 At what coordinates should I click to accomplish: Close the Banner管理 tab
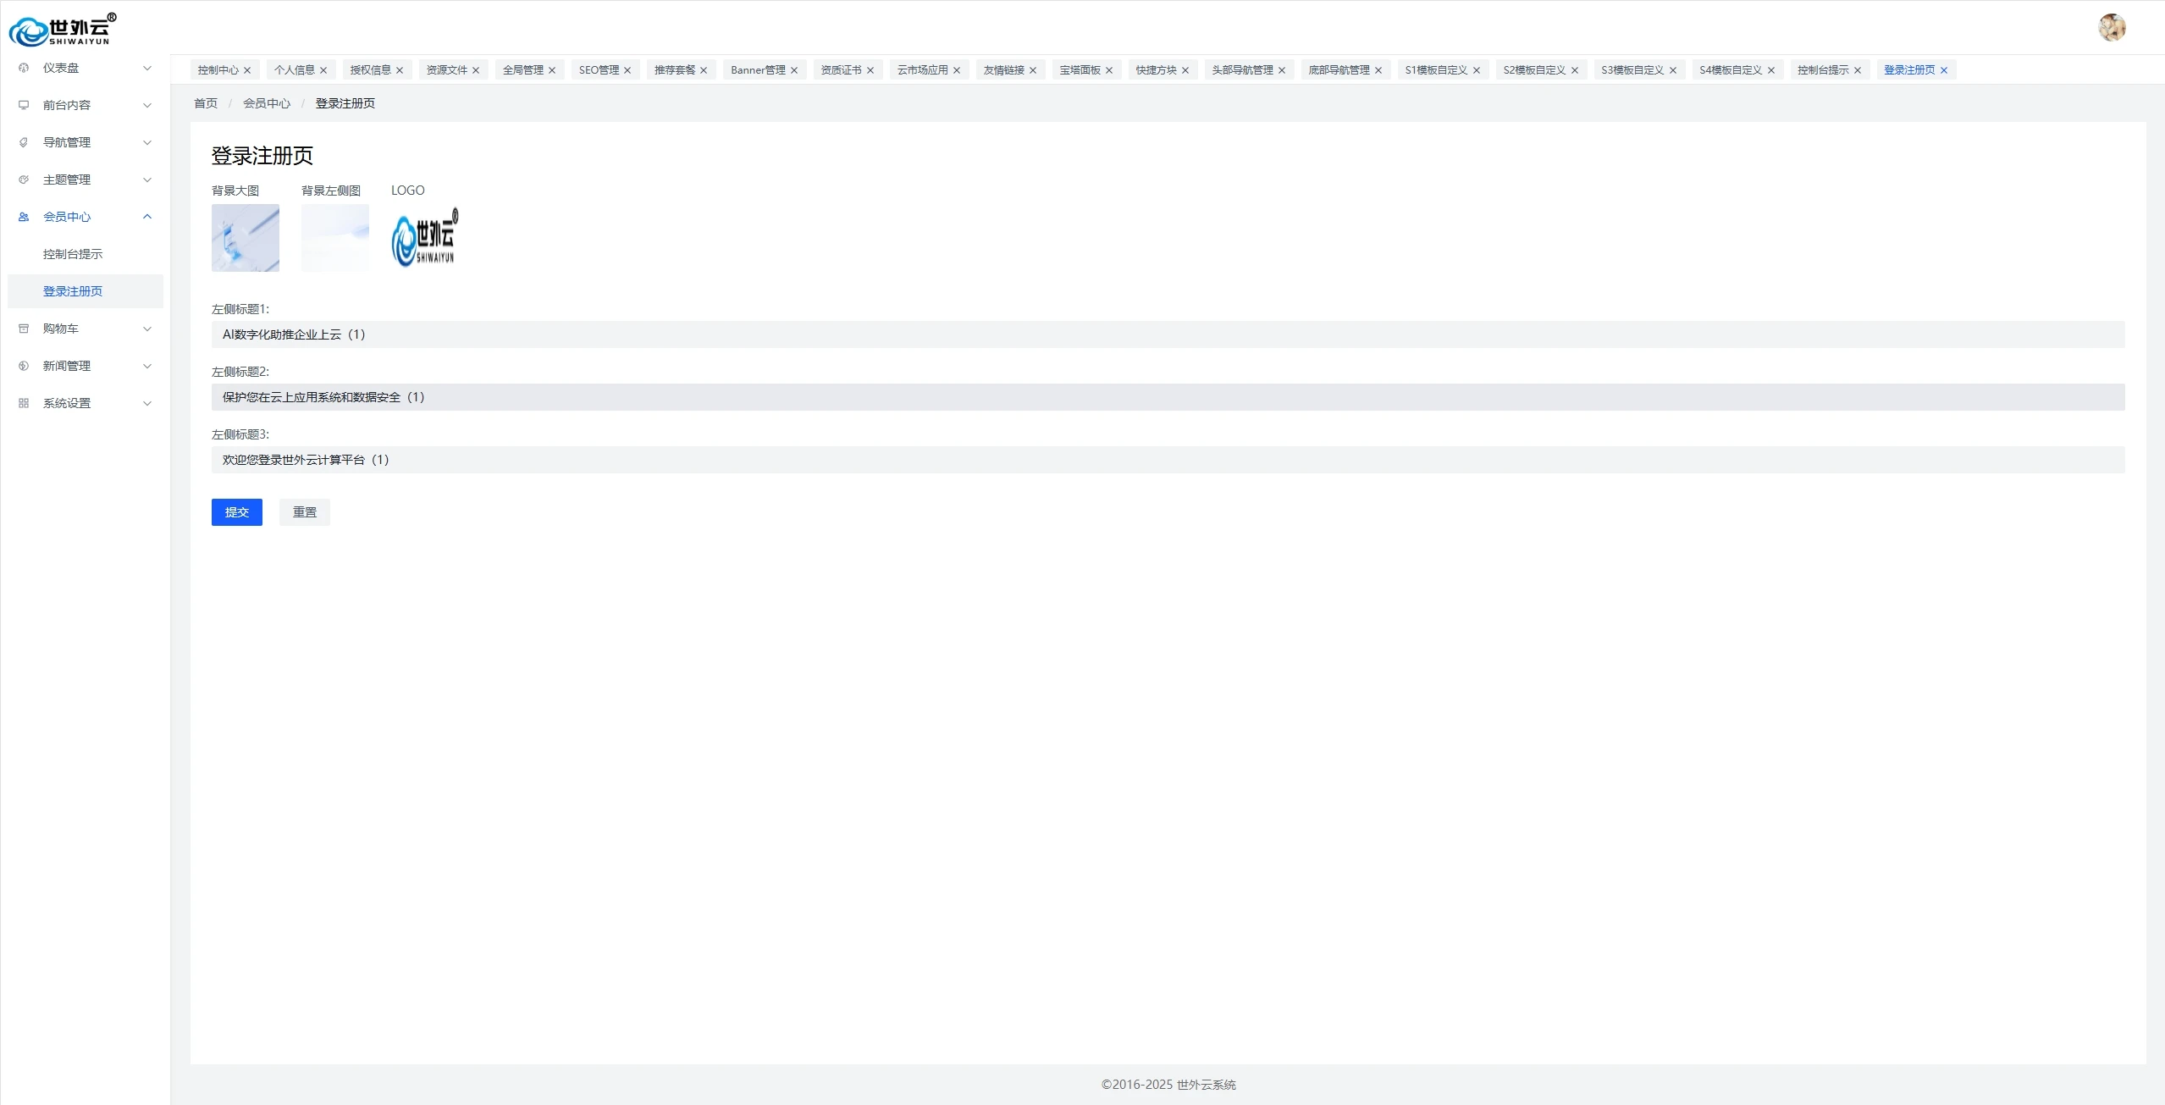pyautogui.click(x=794, y=70)
